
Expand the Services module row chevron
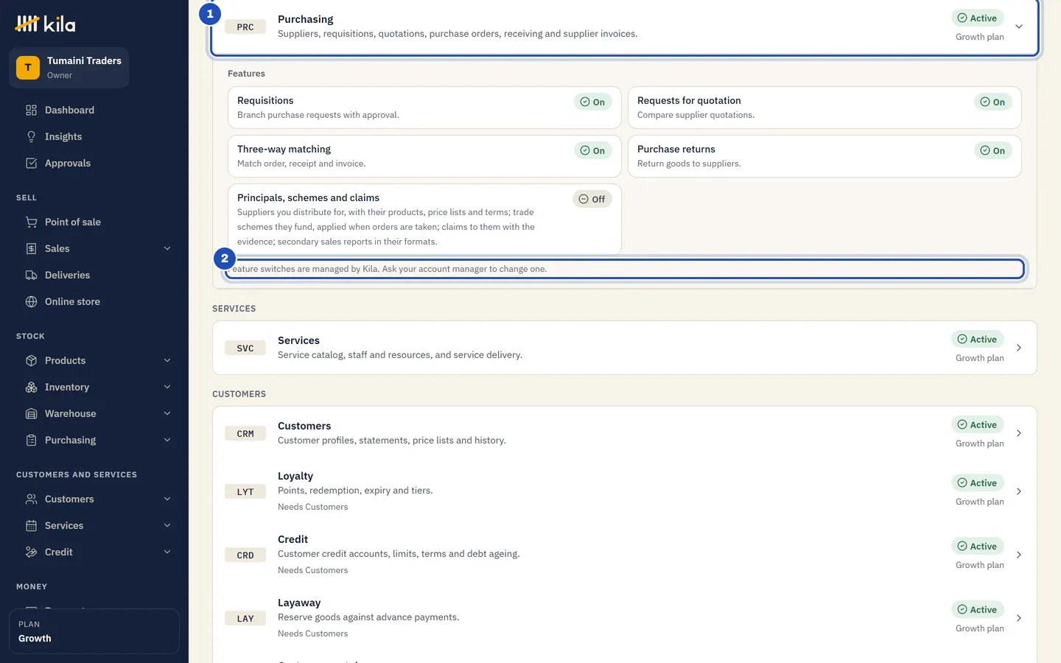point(1019,348)
